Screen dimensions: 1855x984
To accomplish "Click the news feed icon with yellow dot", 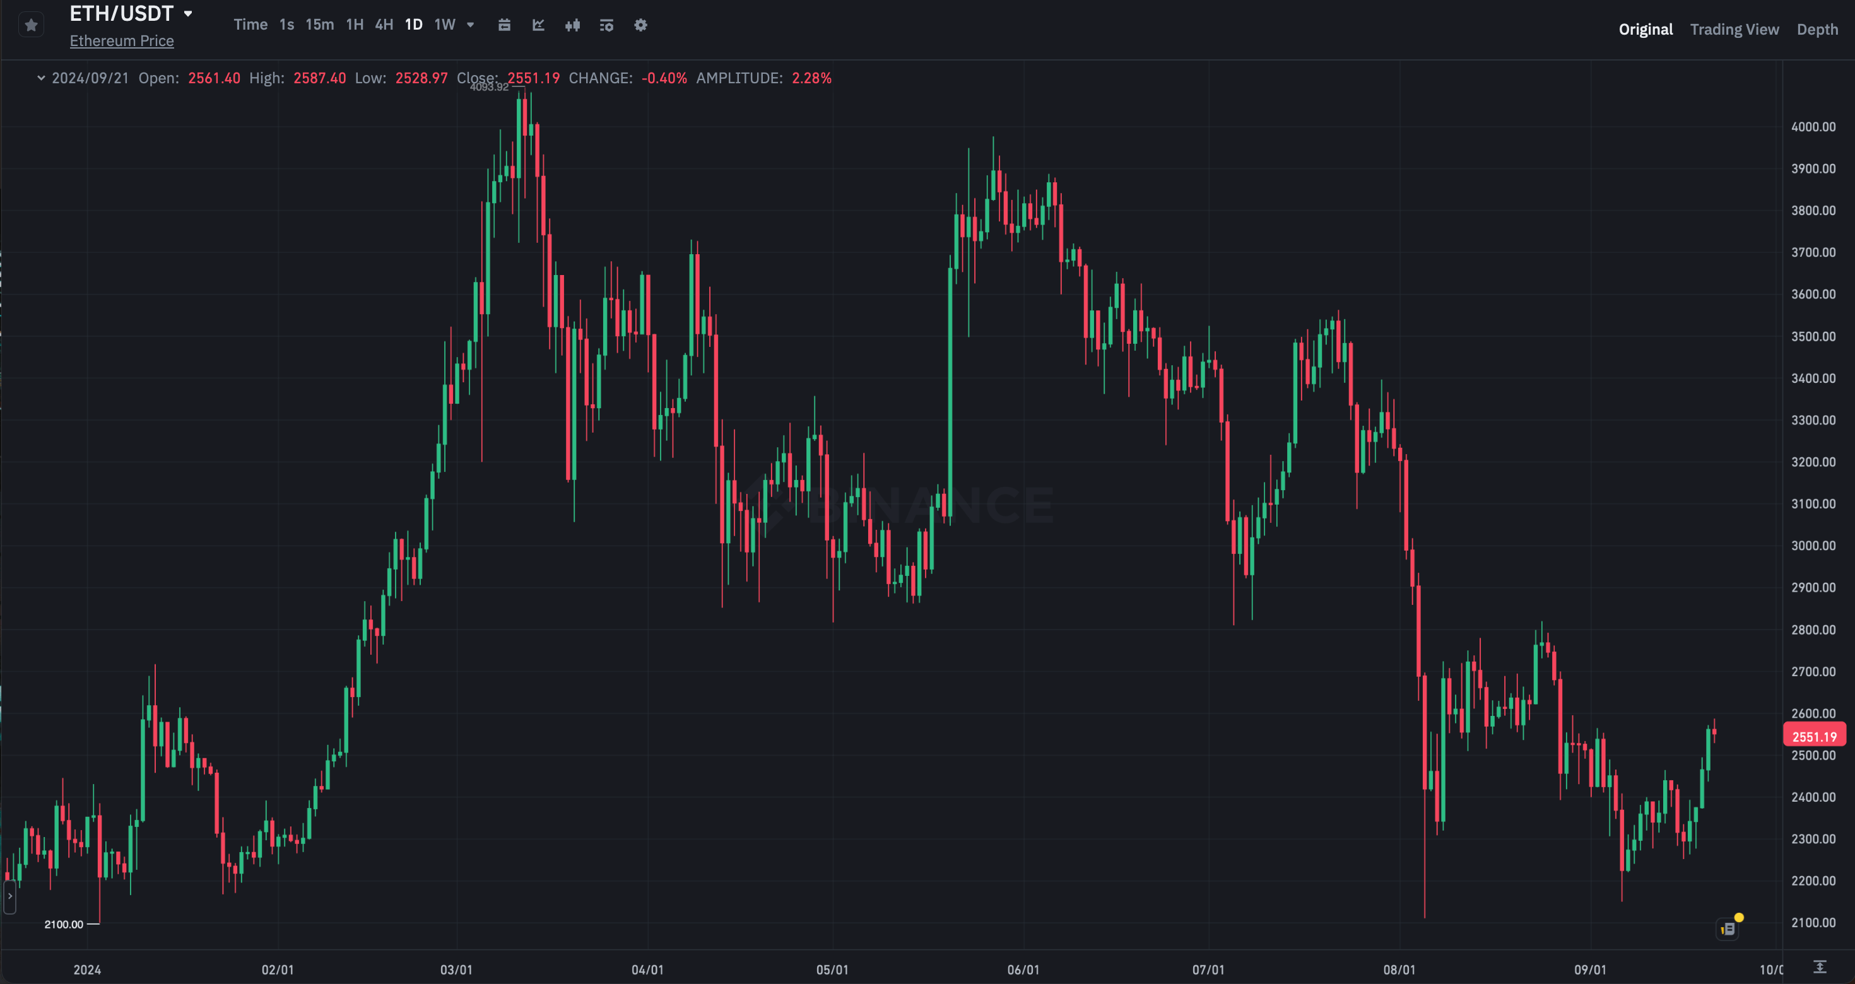I will click(1728, 928).
